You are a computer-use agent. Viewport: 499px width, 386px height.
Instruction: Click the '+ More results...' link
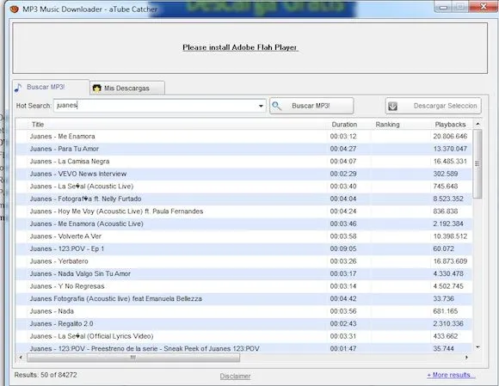pos(452,375)
